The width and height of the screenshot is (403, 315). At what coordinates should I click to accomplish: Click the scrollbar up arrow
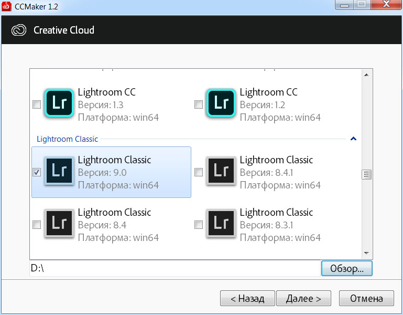[x=366, y=75]
